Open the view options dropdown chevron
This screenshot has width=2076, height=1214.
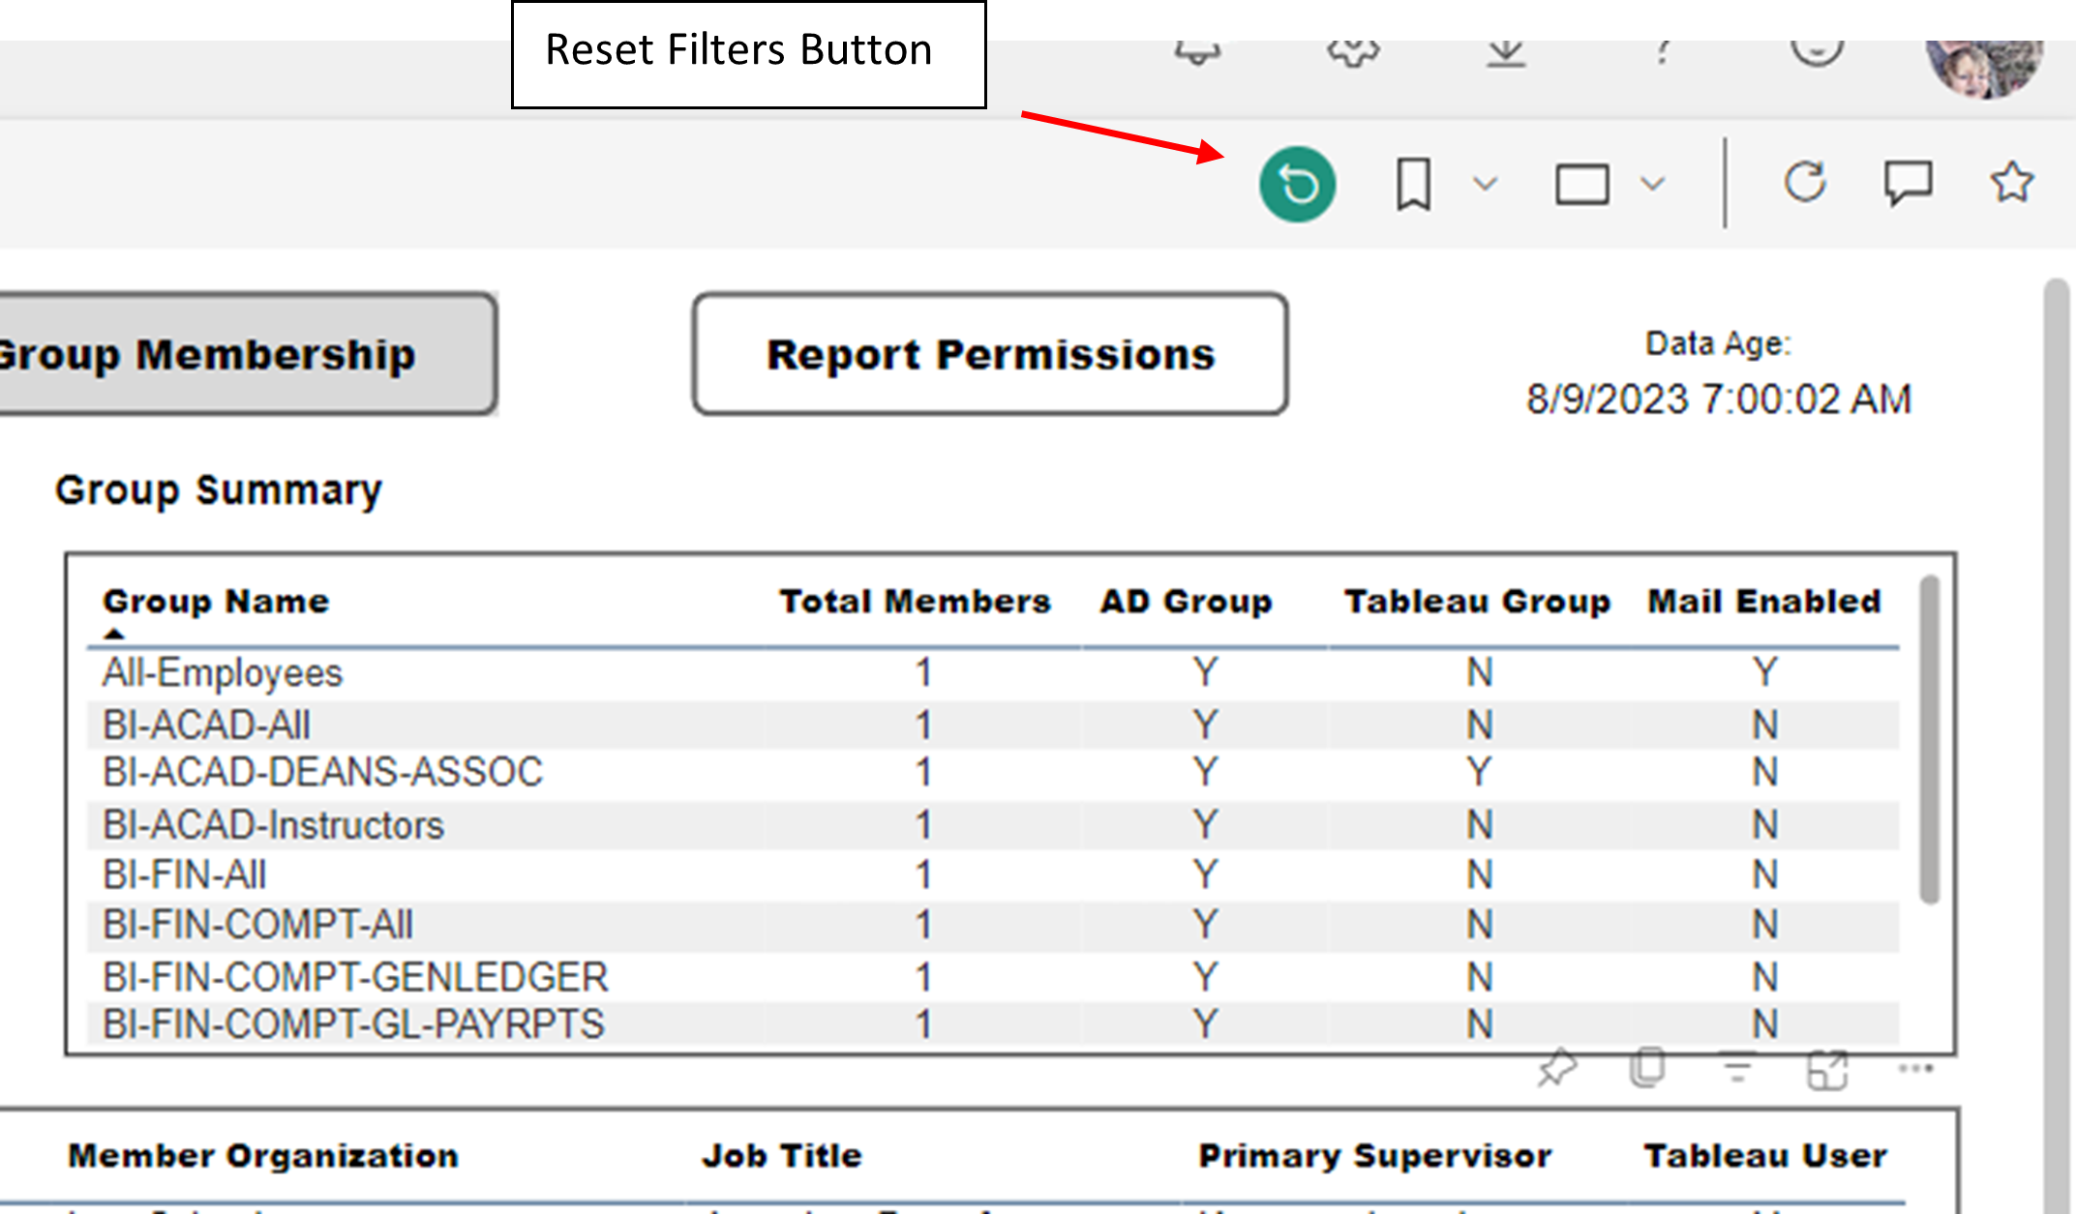(1653, 183)
